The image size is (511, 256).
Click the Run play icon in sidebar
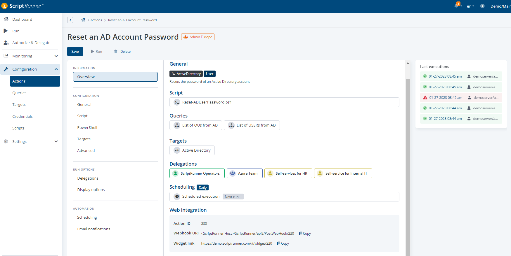point(6,31)
